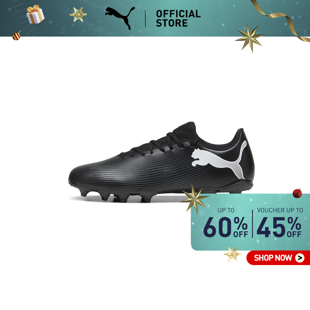Click the white Puma cat logo on the shoe
This screenshot has width=310, height=310.
click(219, 160)
